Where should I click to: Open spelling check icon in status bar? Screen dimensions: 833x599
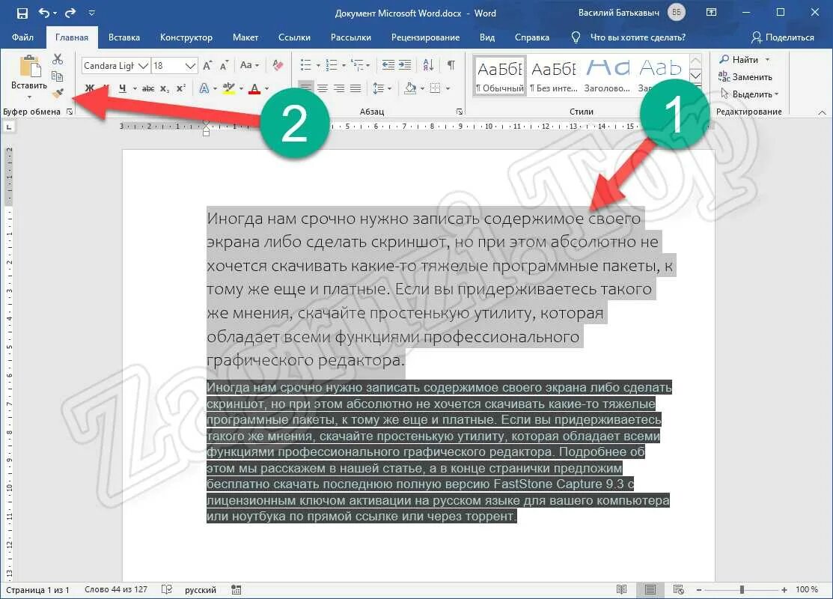click(167, 589)
